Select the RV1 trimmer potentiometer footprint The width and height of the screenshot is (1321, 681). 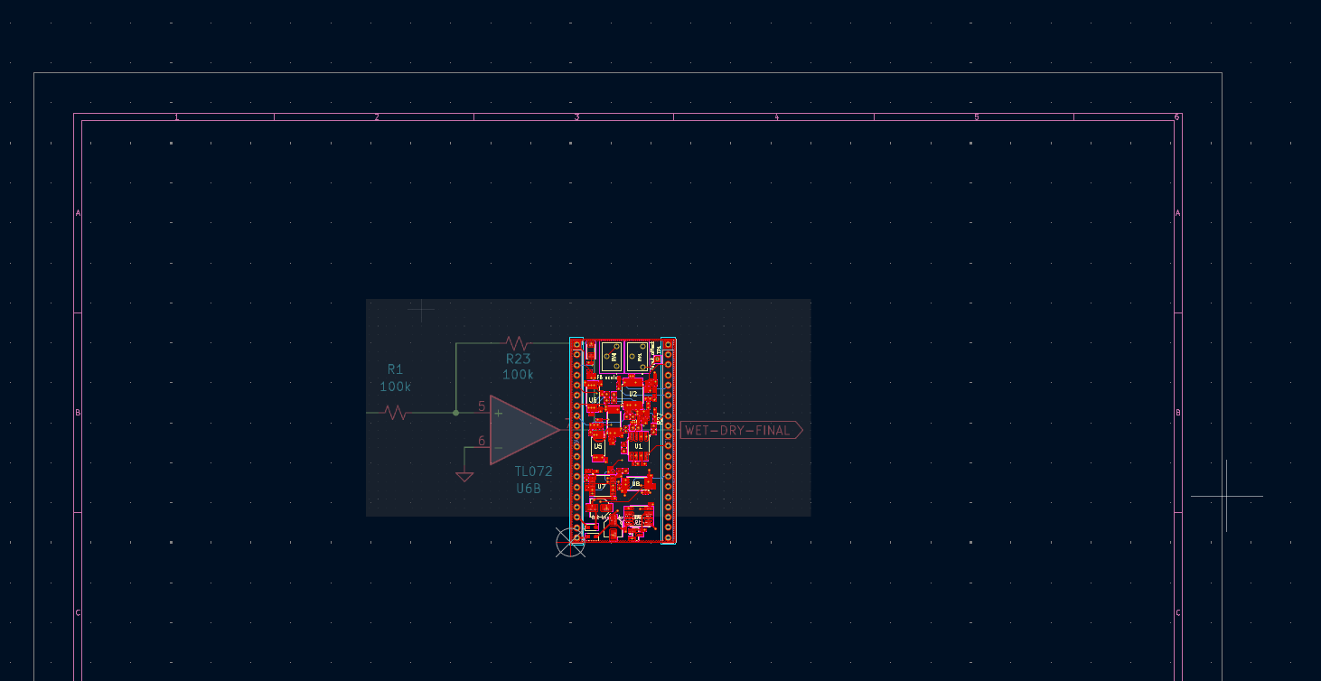pos(637,357)
